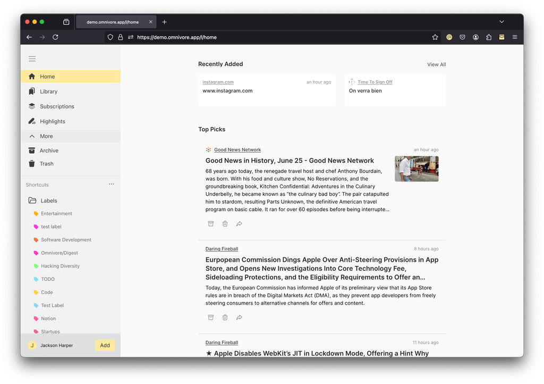This screenshot has width=544, height=384.
Task: Open the 'On verra bien' card
Action: pos(395,90)
